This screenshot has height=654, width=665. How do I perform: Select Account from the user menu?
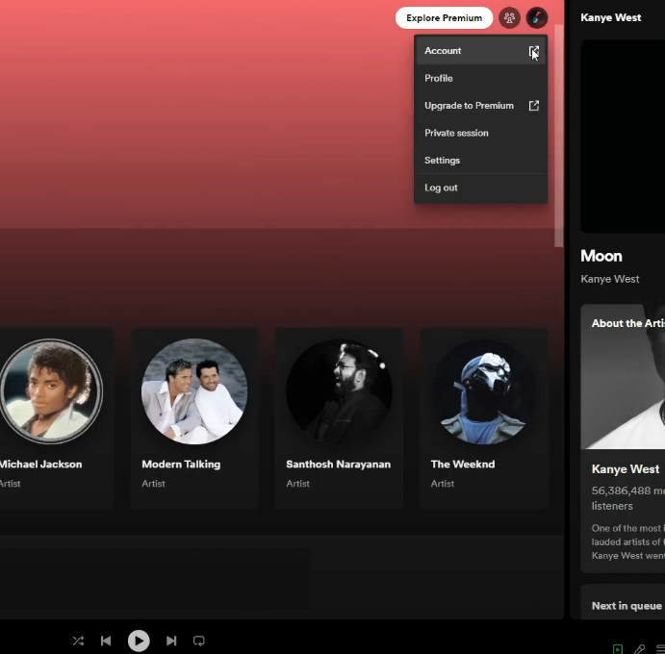[x=481, y=51]
